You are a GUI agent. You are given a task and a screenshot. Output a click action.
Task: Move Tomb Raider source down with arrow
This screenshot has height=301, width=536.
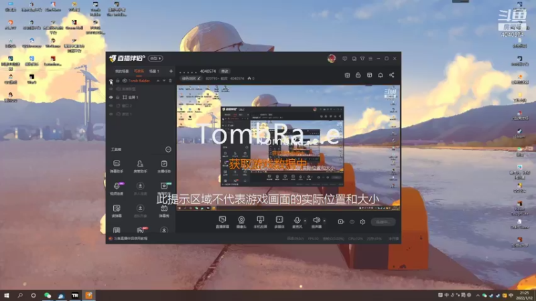coord(164,81)
